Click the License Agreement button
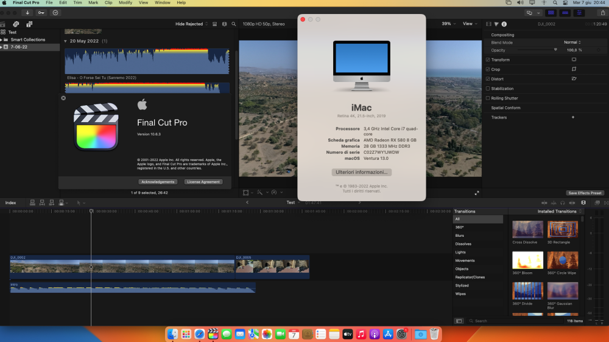 pyautogui.click(x=203, y=182)
